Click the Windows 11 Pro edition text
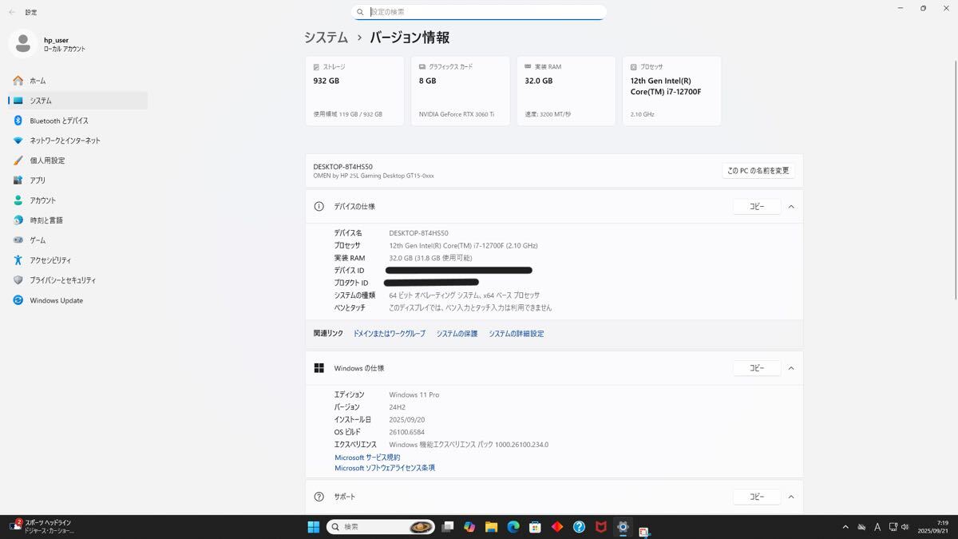This screenshot has height=539, width=958. 414,394
